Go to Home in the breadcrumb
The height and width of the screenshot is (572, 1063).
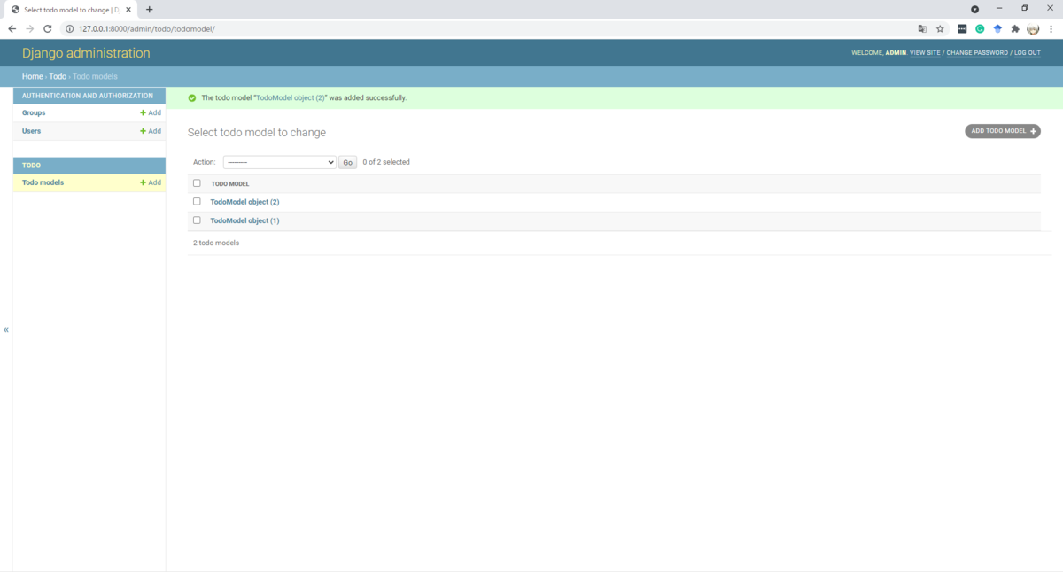coord(33,76)
